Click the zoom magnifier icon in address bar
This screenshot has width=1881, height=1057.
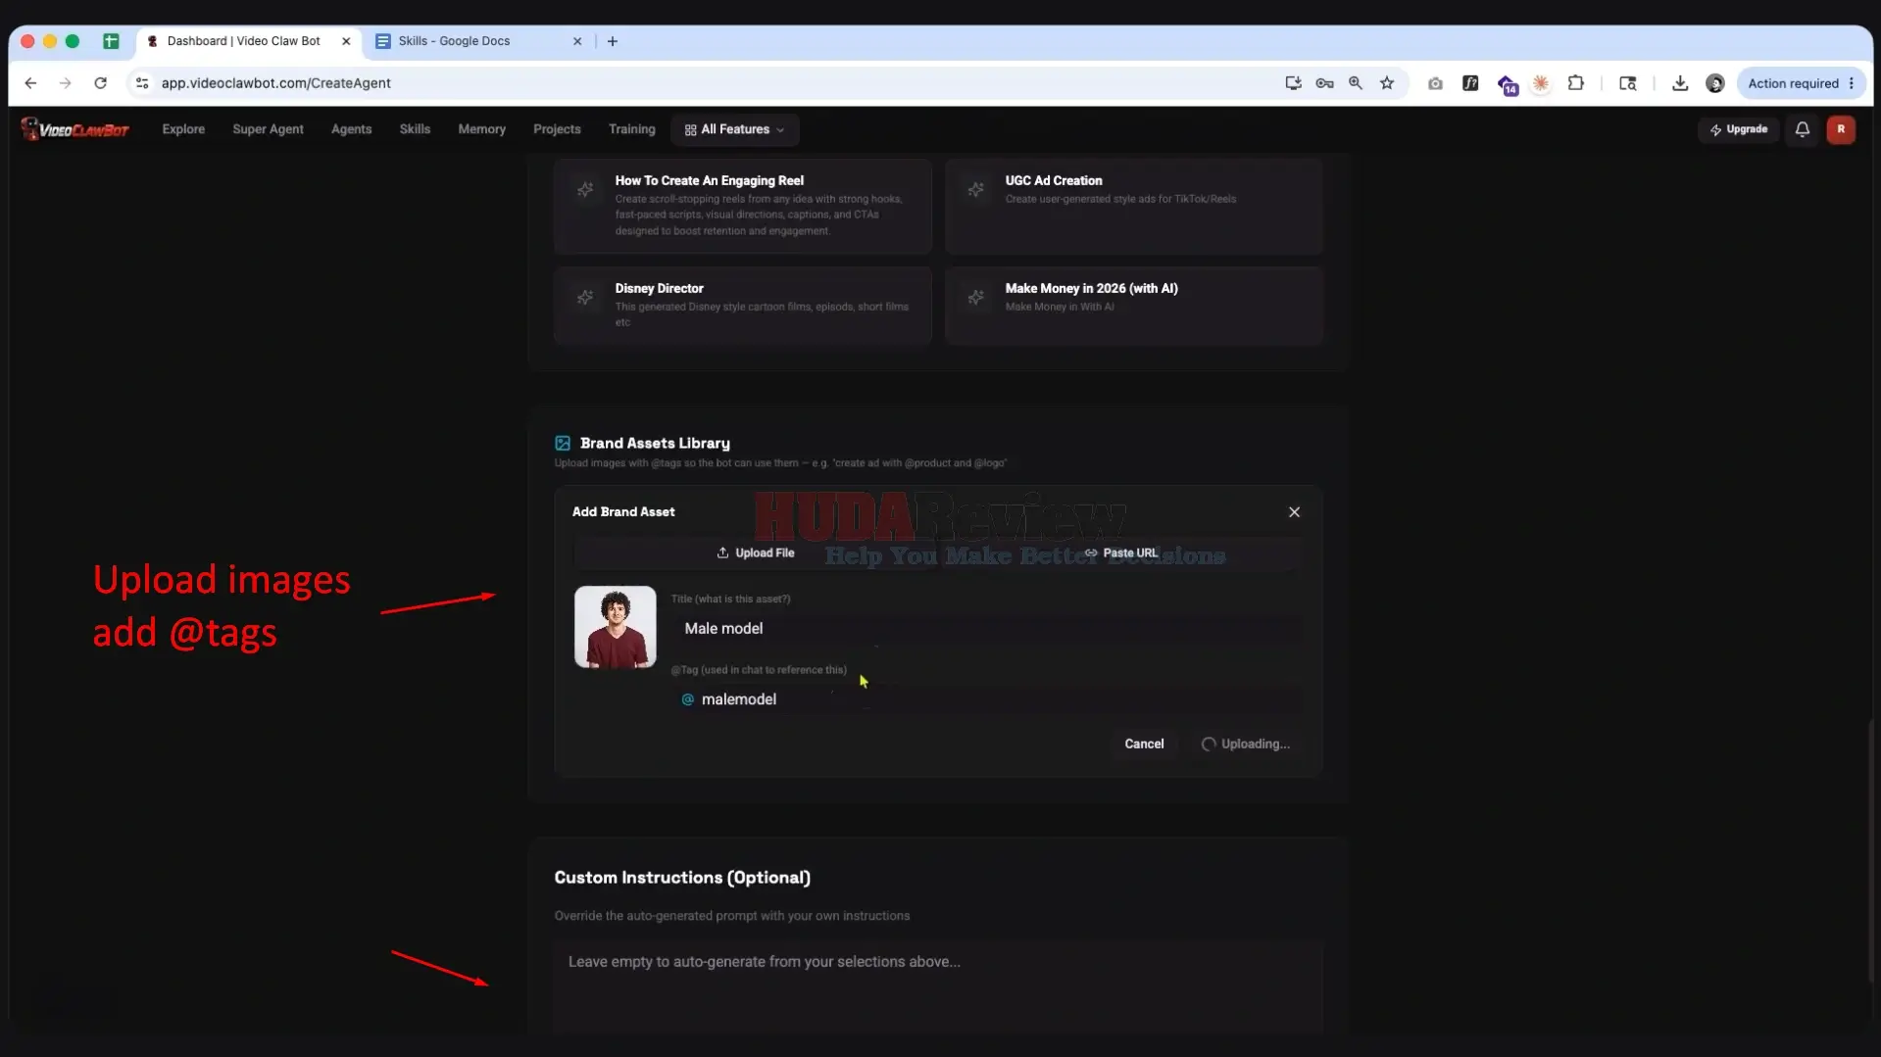pos(1356,83)
